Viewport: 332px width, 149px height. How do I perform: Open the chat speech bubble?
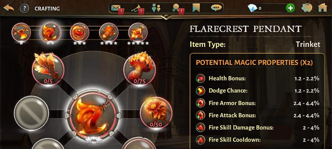pos(216,8)
